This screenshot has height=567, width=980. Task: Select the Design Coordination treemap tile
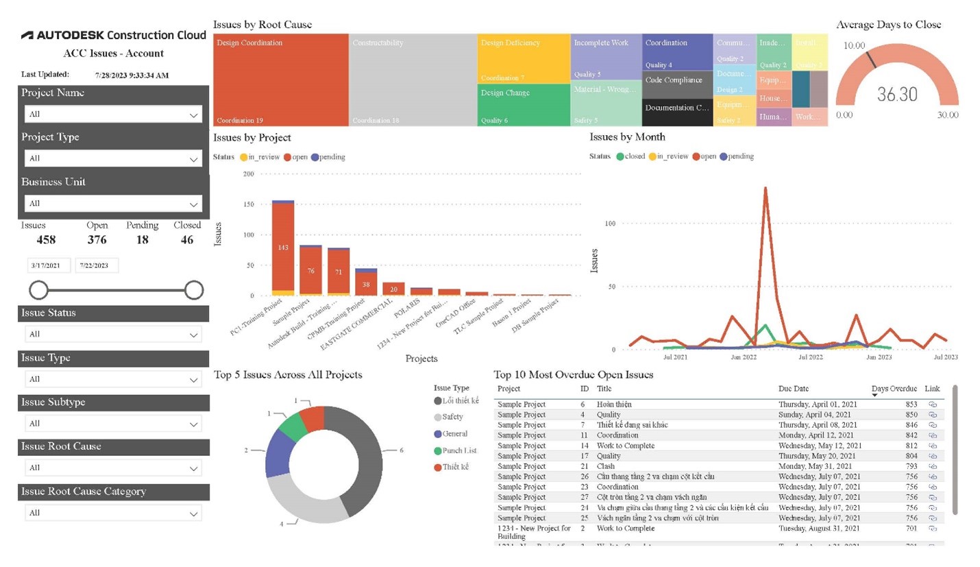pyautogui.click(x=281, y=80)
